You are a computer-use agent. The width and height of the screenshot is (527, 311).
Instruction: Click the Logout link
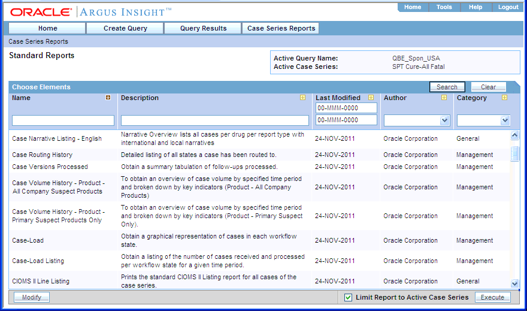(508, 7)
